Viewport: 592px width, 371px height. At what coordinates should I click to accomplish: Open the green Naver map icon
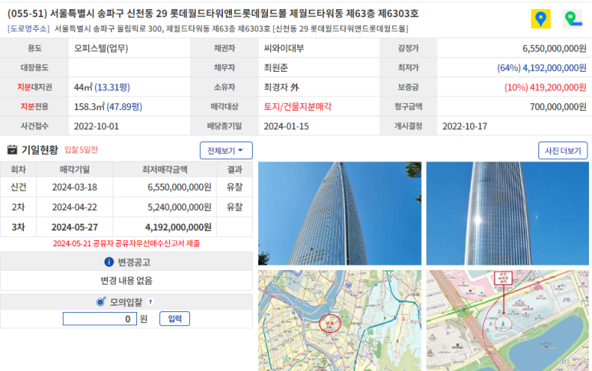tap(573, 19)
